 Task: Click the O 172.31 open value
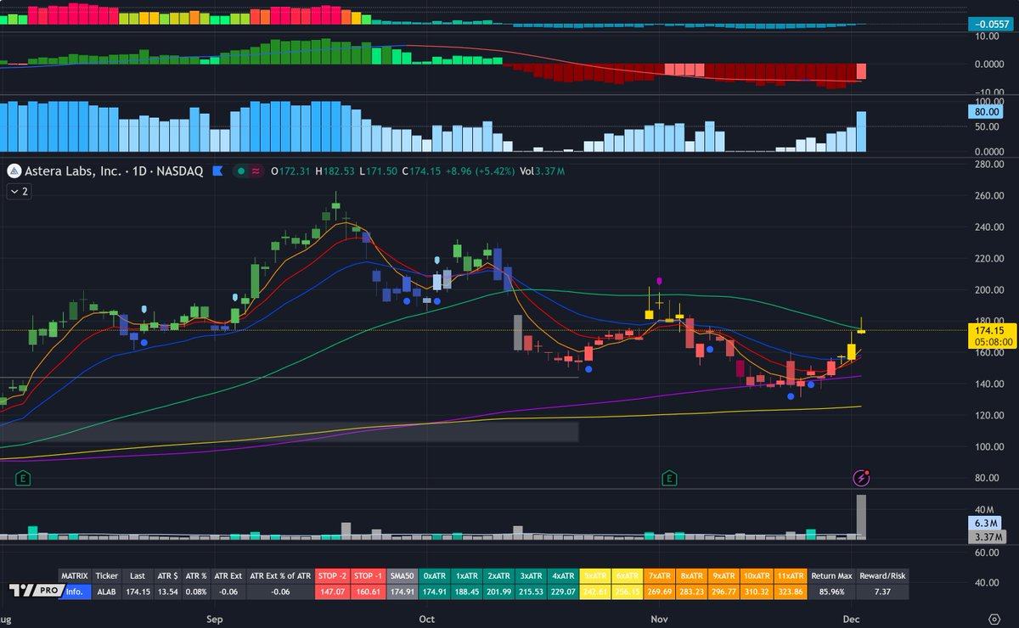click(290, 171)
